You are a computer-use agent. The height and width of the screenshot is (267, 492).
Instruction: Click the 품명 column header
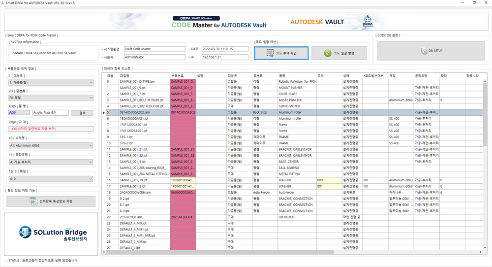[297, 76]
